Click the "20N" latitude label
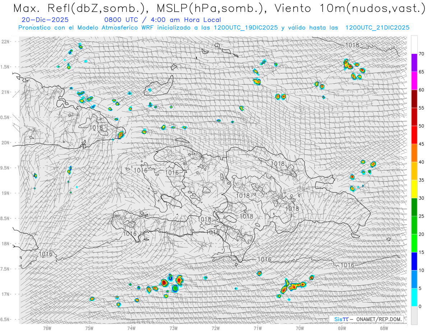 pyautogui.click(x=5, y=143)
